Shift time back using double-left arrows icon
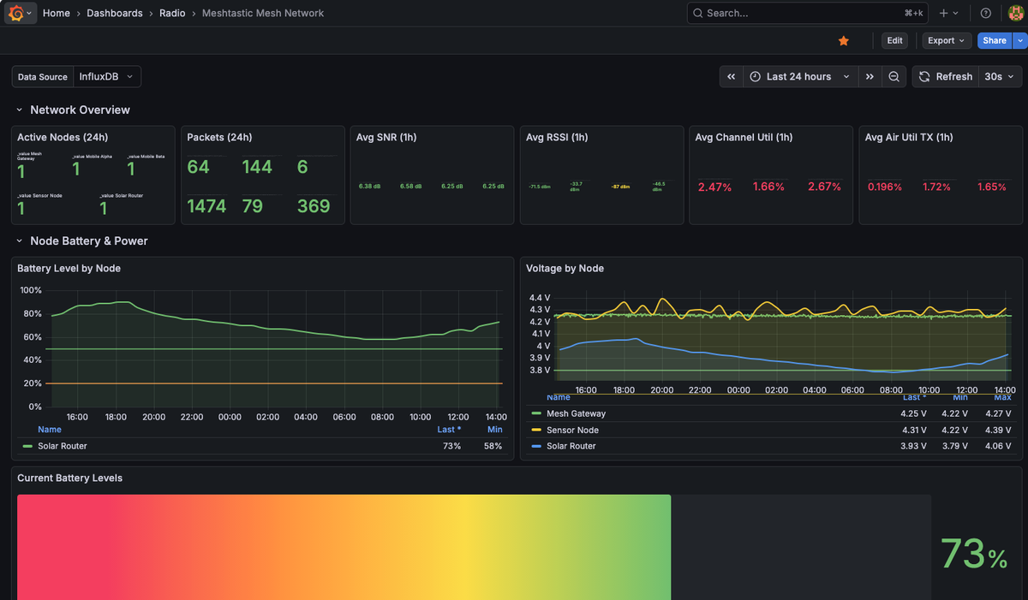This screenshot has width=1028, height=600. pyautogui.click(x=731, y=76)
